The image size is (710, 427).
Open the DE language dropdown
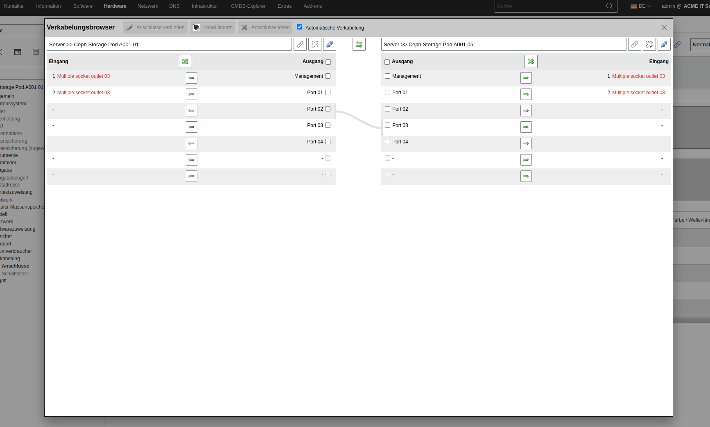(x=641, y=6)
